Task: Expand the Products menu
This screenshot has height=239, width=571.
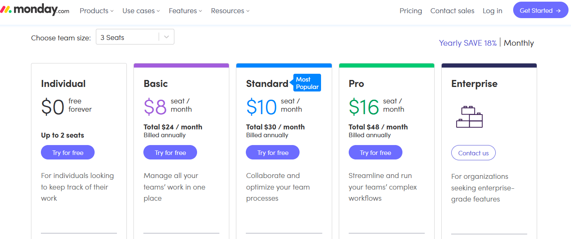Action: point(96,11)
